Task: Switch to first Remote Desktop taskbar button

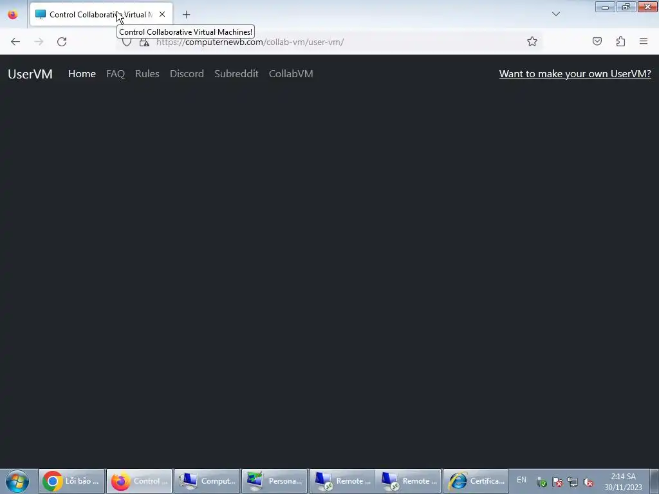Action: pyautogui.click(x=342, y=481)
